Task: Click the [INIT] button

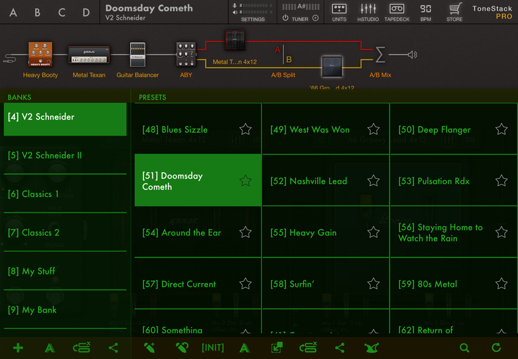Action: point(213,348)
